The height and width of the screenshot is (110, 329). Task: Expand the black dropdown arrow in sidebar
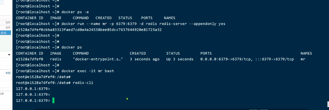click(x=9, y=55)
